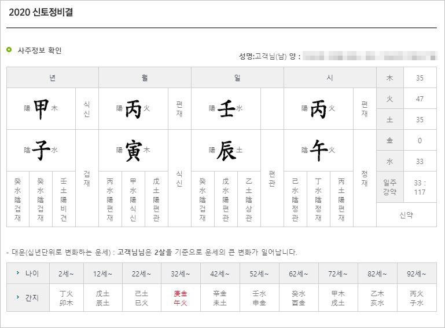The width and height of the screenshot is (445, 328).
Task: Click the 甲 year stem character
Action: (x=41, y=108)
